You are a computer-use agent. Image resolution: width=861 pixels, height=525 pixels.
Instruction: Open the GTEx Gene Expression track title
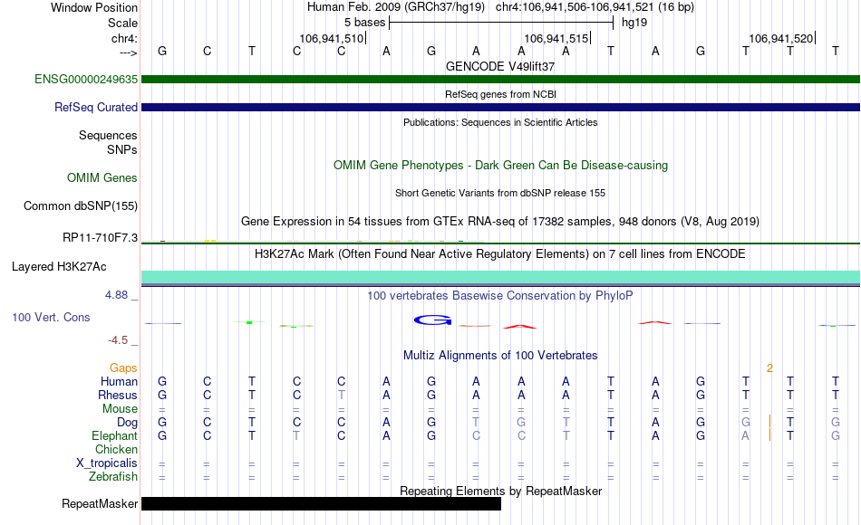pyautogui.click(x=500, y=221)
